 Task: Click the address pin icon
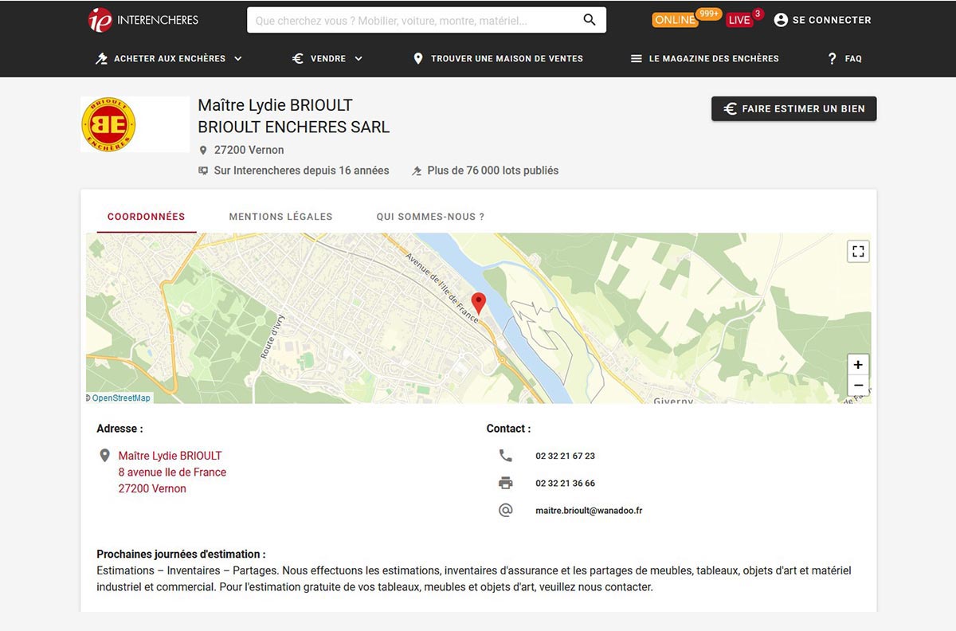(104, 456)
